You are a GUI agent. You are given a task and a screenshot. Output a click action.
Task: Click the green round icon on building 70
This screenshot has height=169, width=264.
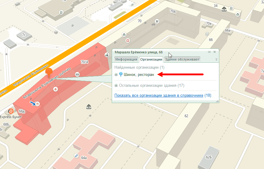[124, 35]
